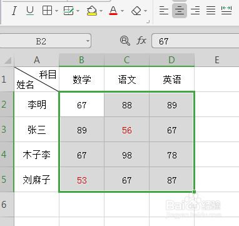The image size is (239, 226).
Task: Expand cell style dropdown arrow
Action: coord(78,11)
